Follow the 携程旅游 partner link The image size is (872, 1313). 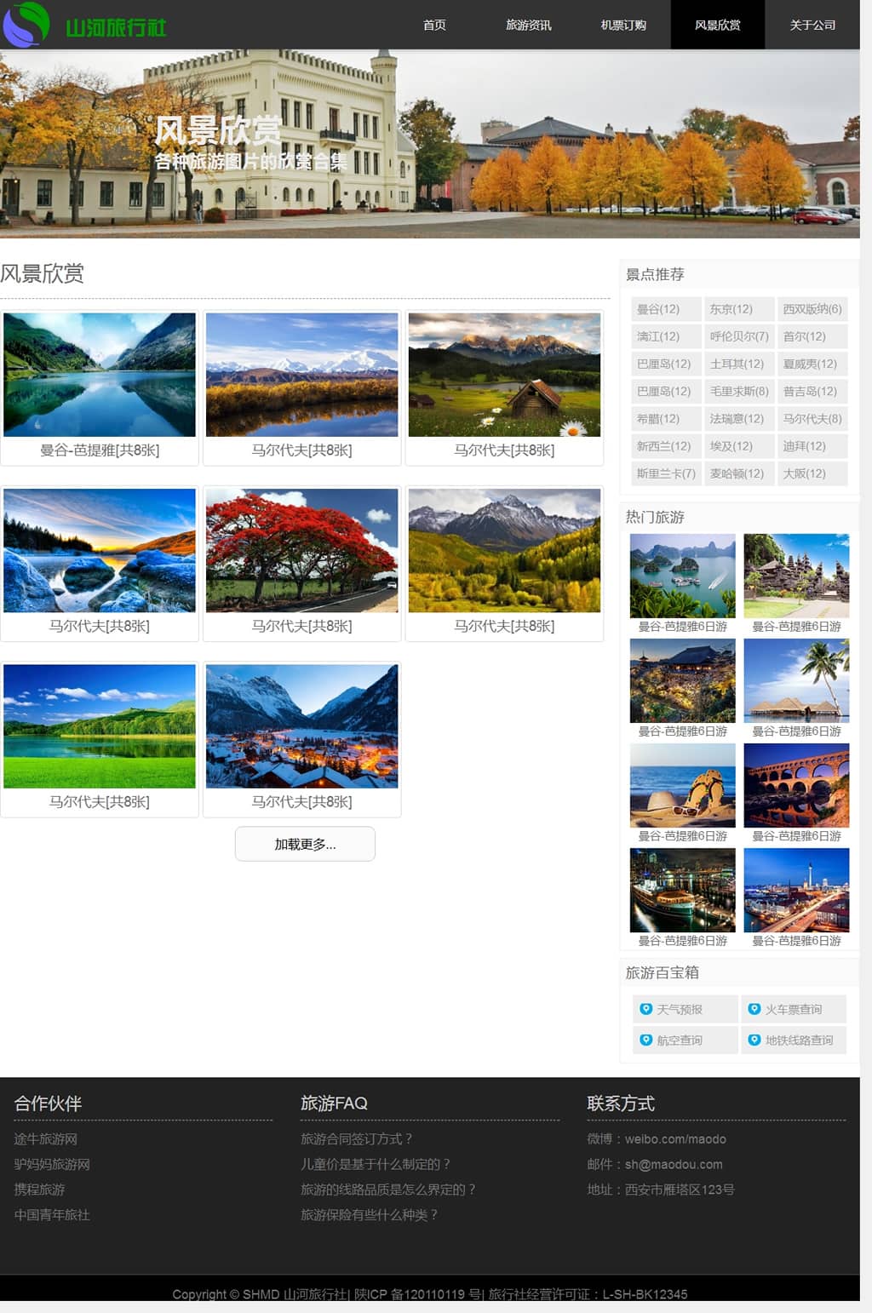click(x=39, y=1190)
